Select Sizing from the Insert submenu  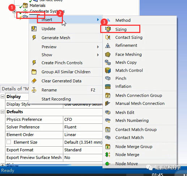pos(140,29)
